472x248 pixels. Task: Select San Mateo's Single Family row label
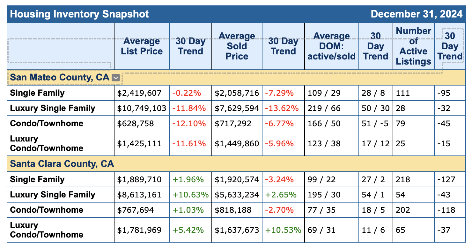coord(37,93)
